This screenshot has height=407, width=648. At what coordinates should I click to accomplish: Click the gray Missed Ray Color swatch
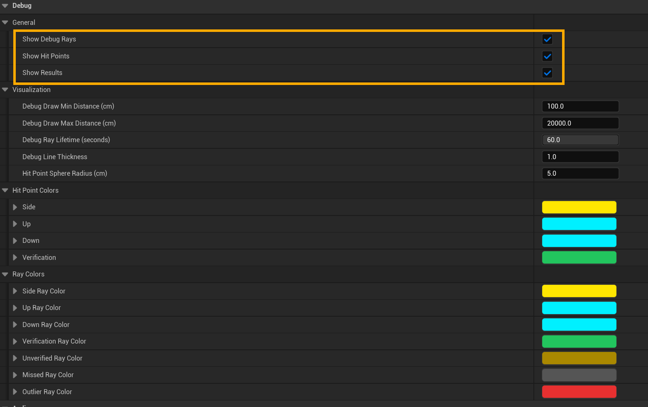(x=579, y=375)
